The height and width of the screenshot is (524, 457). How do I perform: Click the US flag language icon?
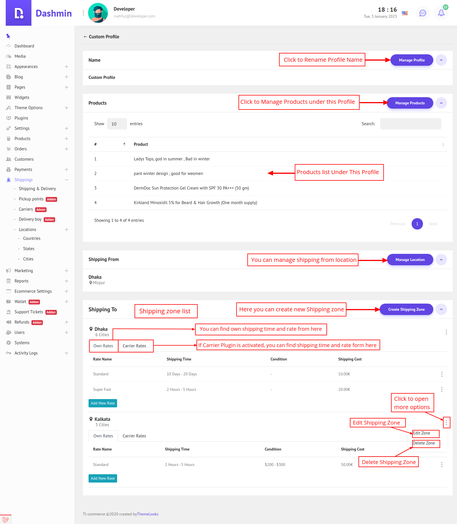click(405, 13)
